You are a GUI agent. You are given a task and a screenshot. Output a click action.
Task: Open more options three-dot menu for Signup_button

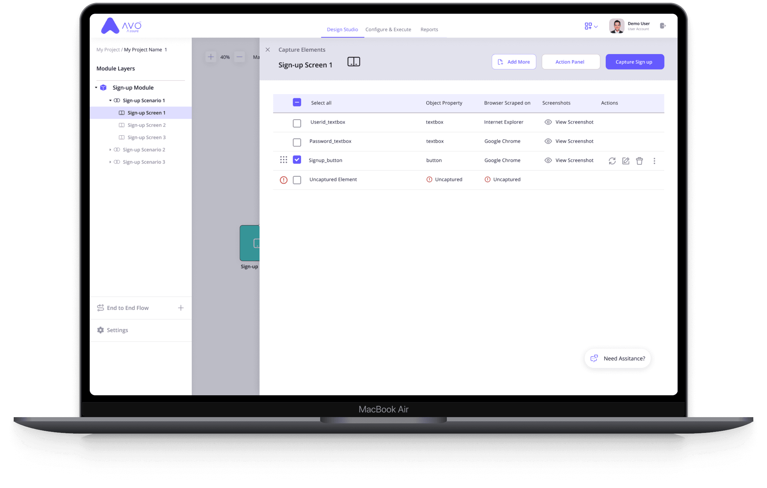(654, 161)
